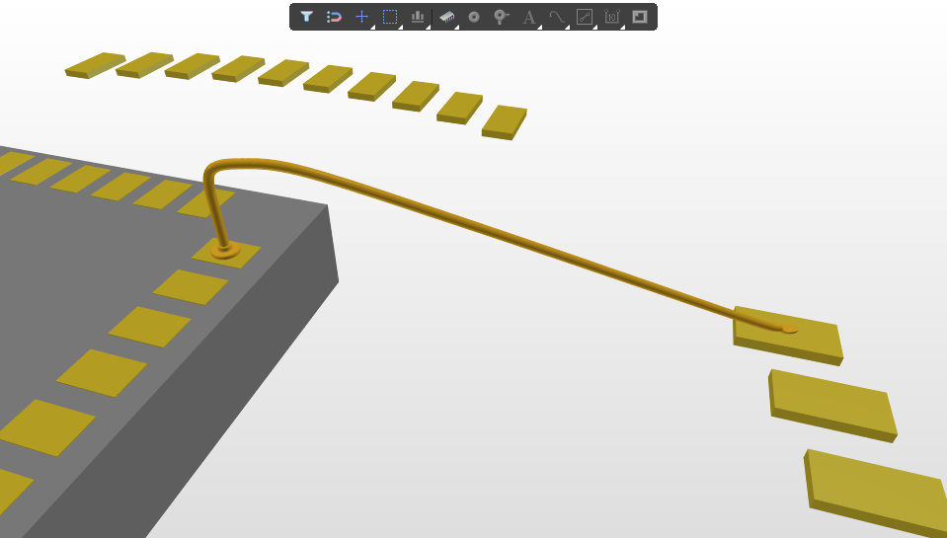Select the Place Component chip icon
This screenshot has width=947, height=538.
[x=447, y=17]
